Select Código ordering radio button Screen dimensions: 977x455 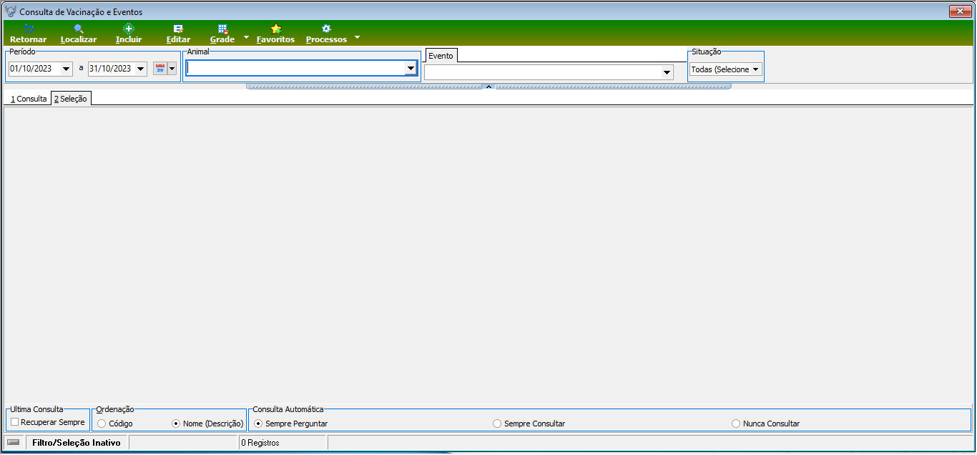[x=102, y=424]
